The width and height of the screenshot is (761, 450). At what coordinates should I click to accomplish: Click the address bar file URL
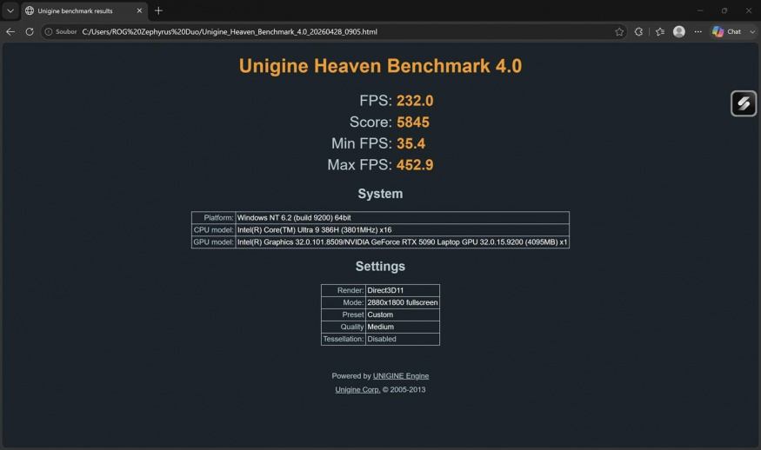click(230, 31)
